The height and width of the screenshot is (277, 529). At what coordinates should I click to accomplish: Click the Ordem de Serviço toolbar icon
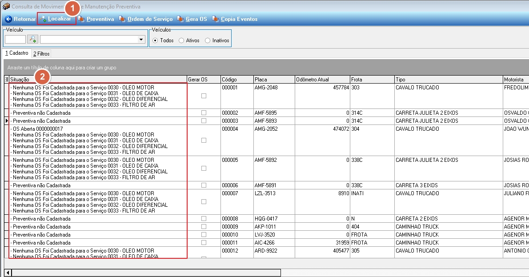point(122,19)
